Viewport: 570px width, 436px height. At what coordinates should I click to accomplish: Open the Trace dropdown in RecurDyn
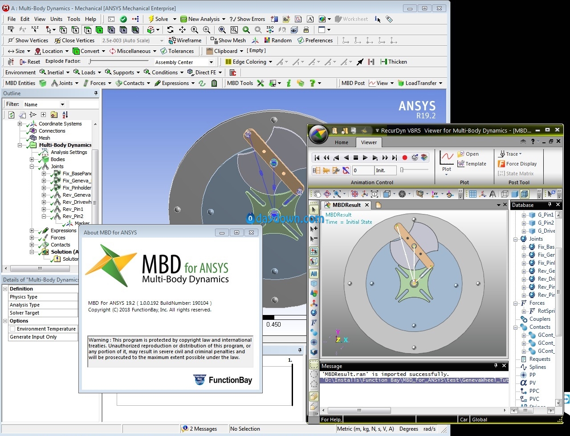(510, 154)
